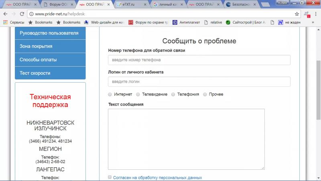Select the Прочее radio button
This screenshot has height=181, width=321.
coord(205,94)
